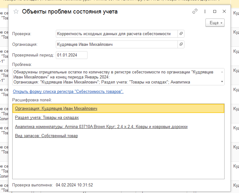Viewport: 239px width, 193px height.
Task: Select Раздел учета: Товары на складах row
Action: pos(47,118)
